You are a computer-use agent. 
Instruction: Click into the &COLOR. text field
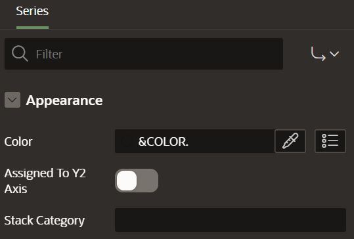point(195,141)
